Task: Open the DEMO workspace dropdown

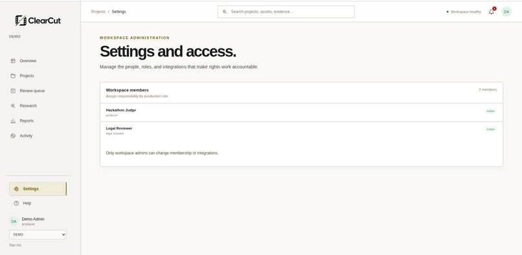Action: click(x=38, y=235)
